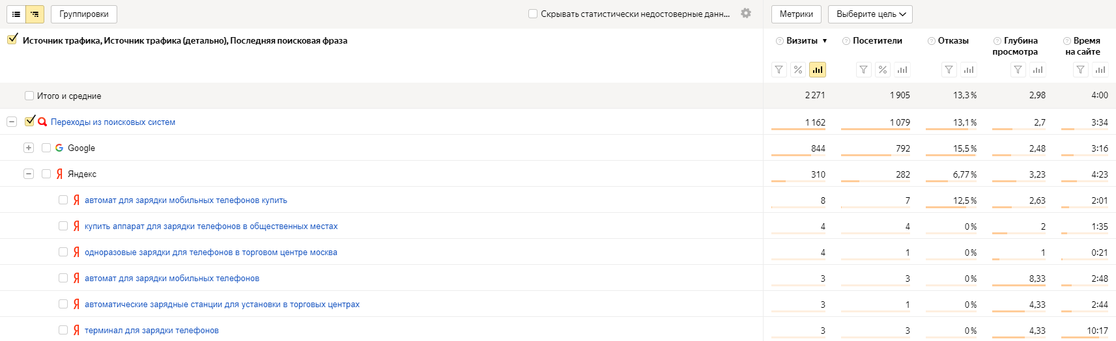This screenshot has width=1116, height=341.
Task: Switch to flat list view icon
Action: pos(16,14)
